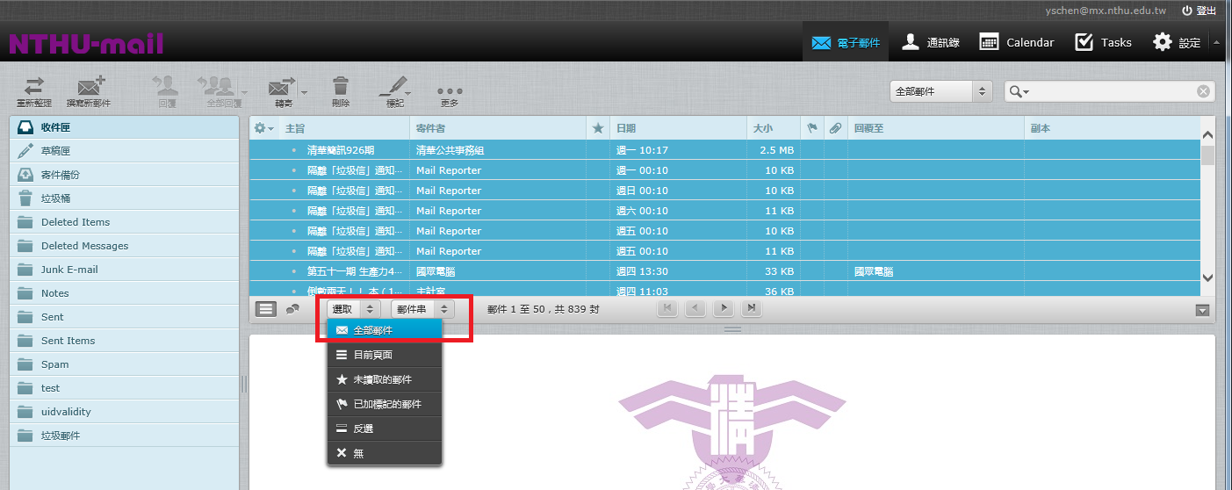Viewport: 1232px width, 490px height.
Task: Open the mark message pencil icon
Action: [x=394, y=89]
